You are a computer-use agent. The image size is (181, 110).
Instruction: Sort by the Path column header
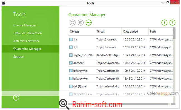click(161, 32)
